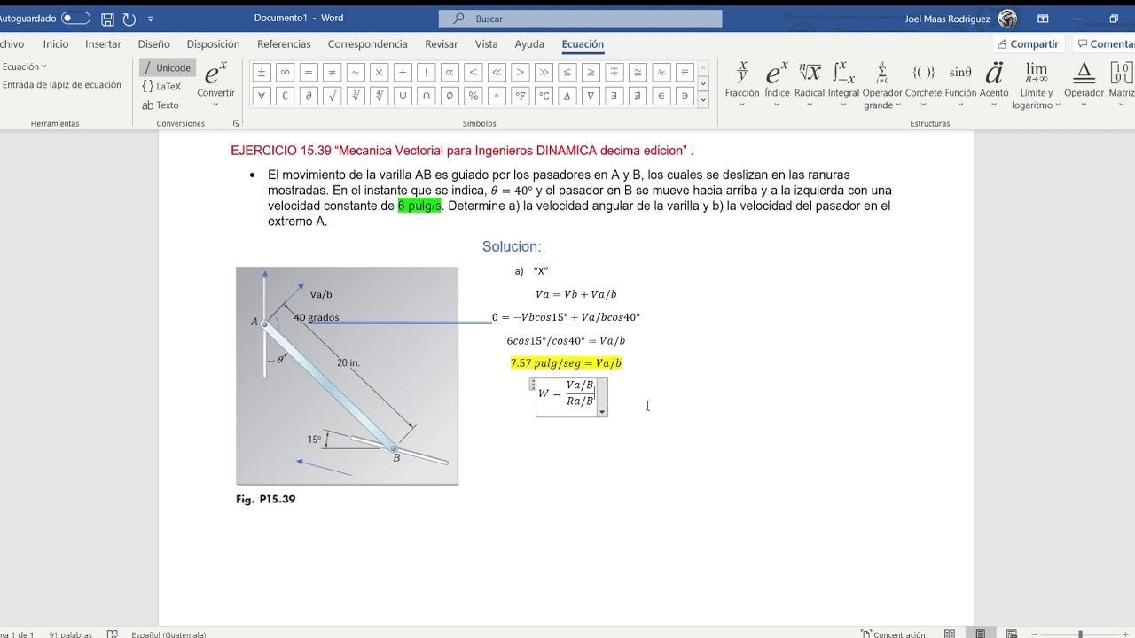This screenshot has width=1135, height=638.
Task: Insert the multiplication × symbol
Action: (x=379, y=73)
